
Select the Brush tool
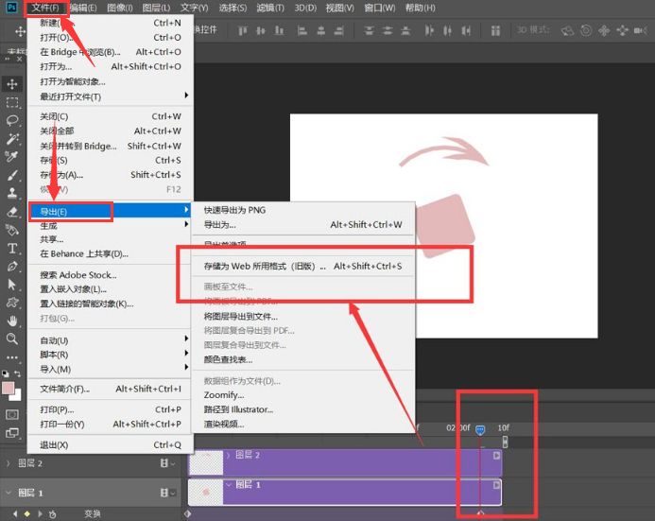pyautogui.click(x=13, y=176)
